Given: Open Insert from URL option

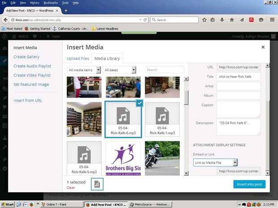Looking at the screenshot, I should pos(28,101).
